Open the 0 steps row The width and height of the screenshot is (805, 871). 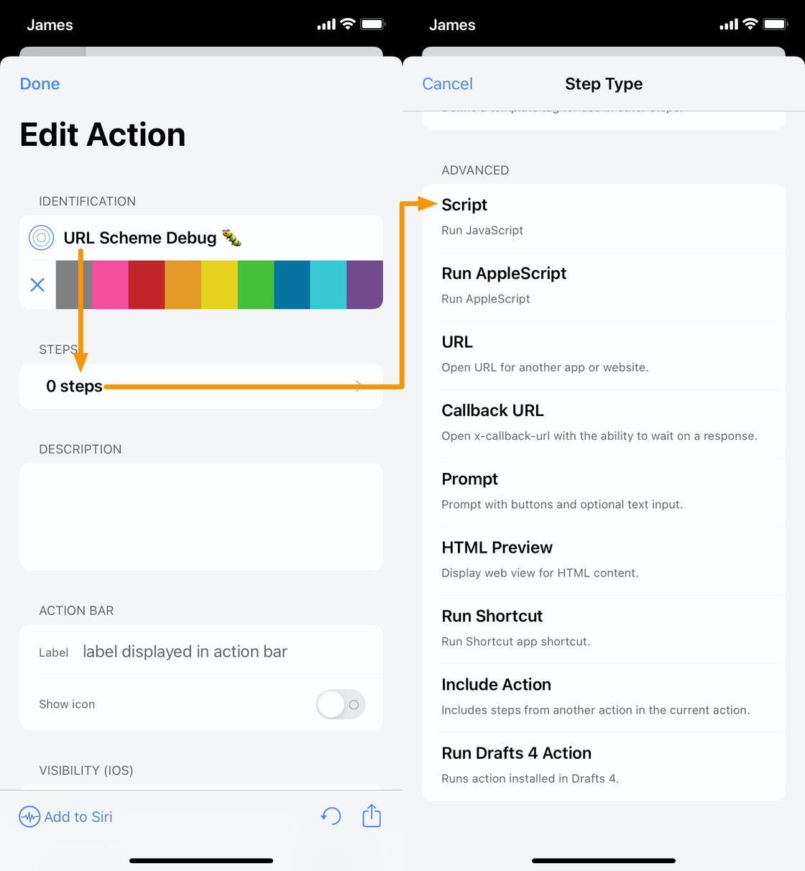[x=201, y=386]
